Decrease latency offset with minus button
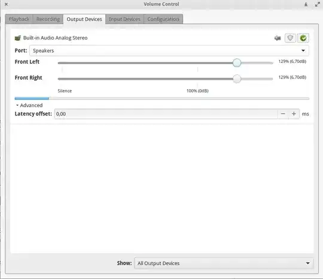 click(x=283, y=114)
